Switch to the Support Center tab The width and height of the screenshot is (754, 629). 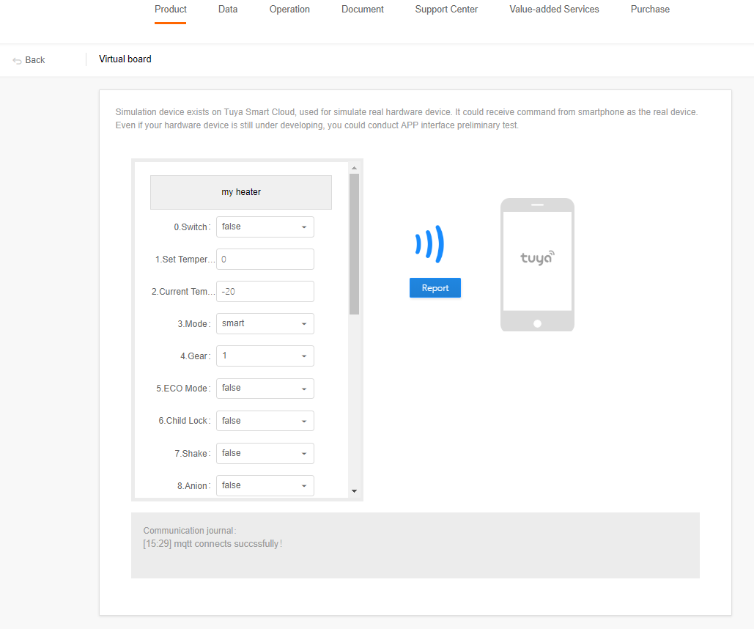click(446, 10)
